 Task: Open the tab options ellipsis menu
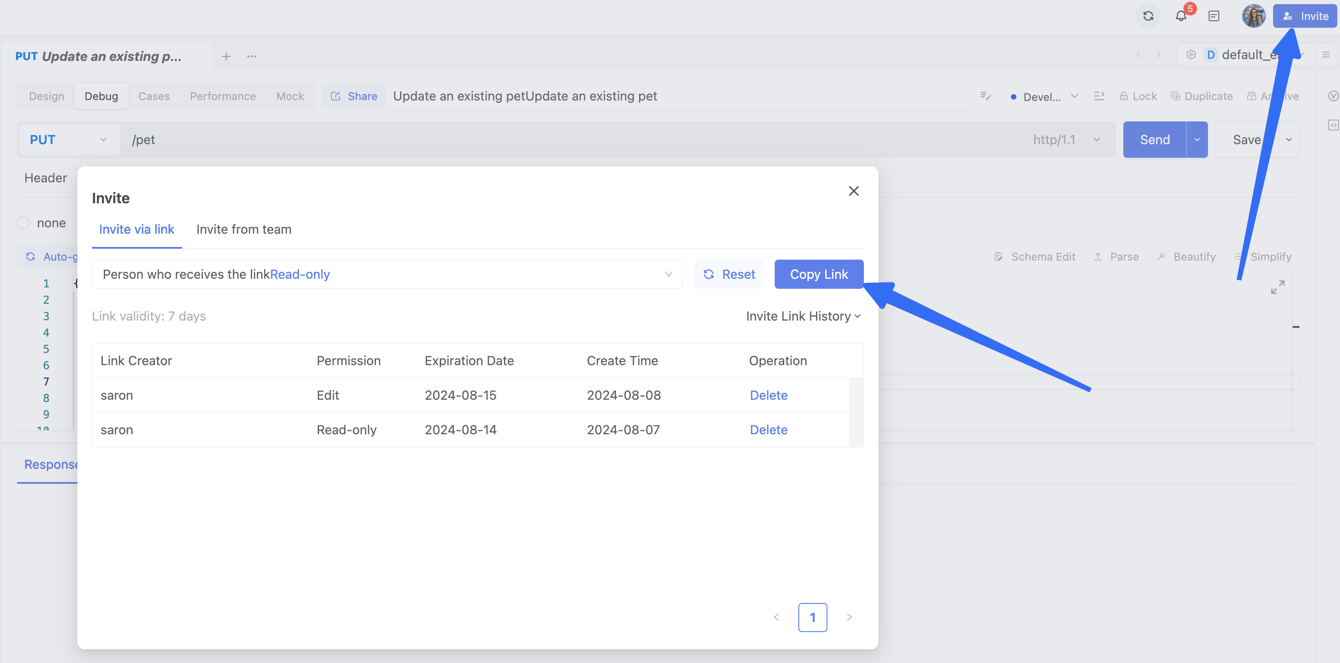[x=252, y=56]
